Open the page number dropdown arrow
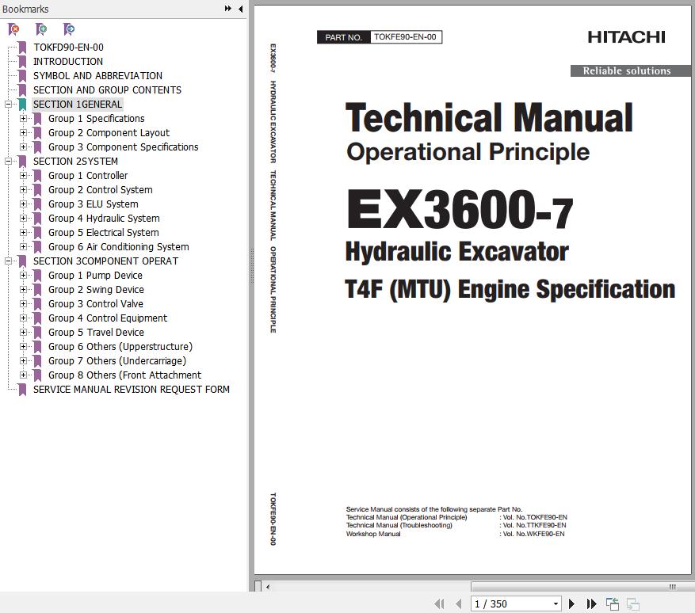The height and width of the screenshot is (613, 695). pos(556,604)
